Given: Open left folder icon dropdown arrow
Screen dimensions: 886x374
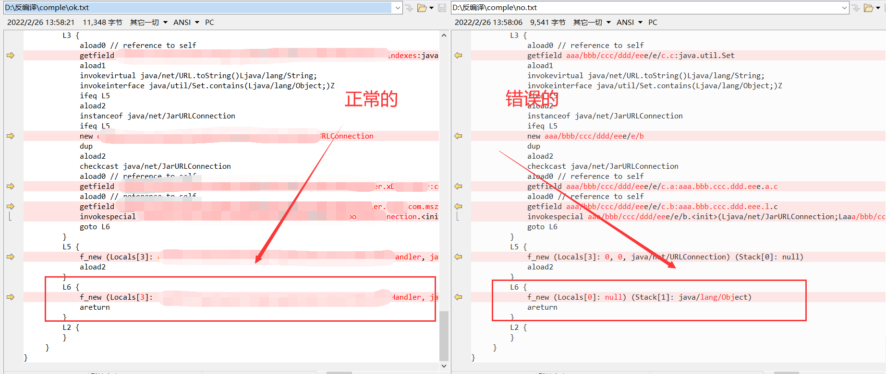Looking at the screenshot, I should [431, 8].
